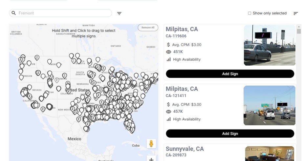The width and height of the screenshot is (302, 161).
Task: Select the map pin over Cuba area
Action: 132,130
